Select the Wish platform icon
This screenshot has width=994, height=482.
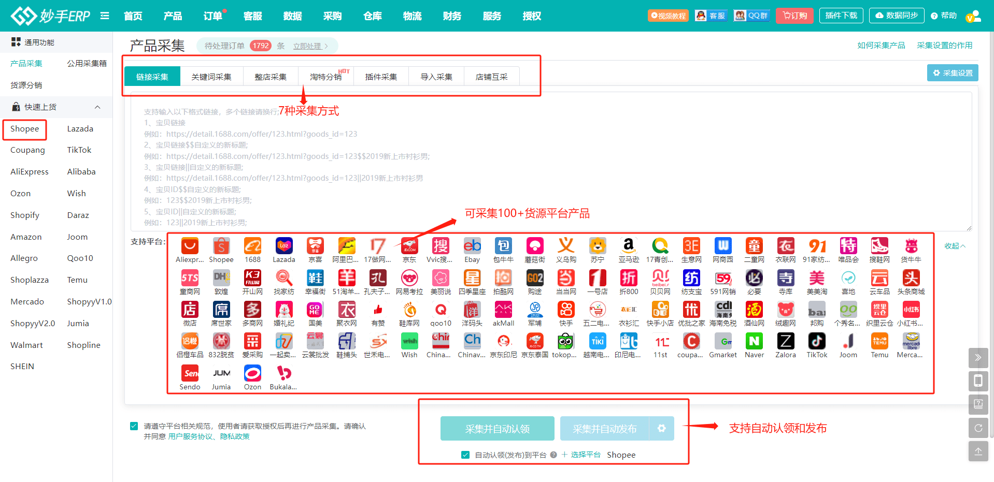coord(409,341)
